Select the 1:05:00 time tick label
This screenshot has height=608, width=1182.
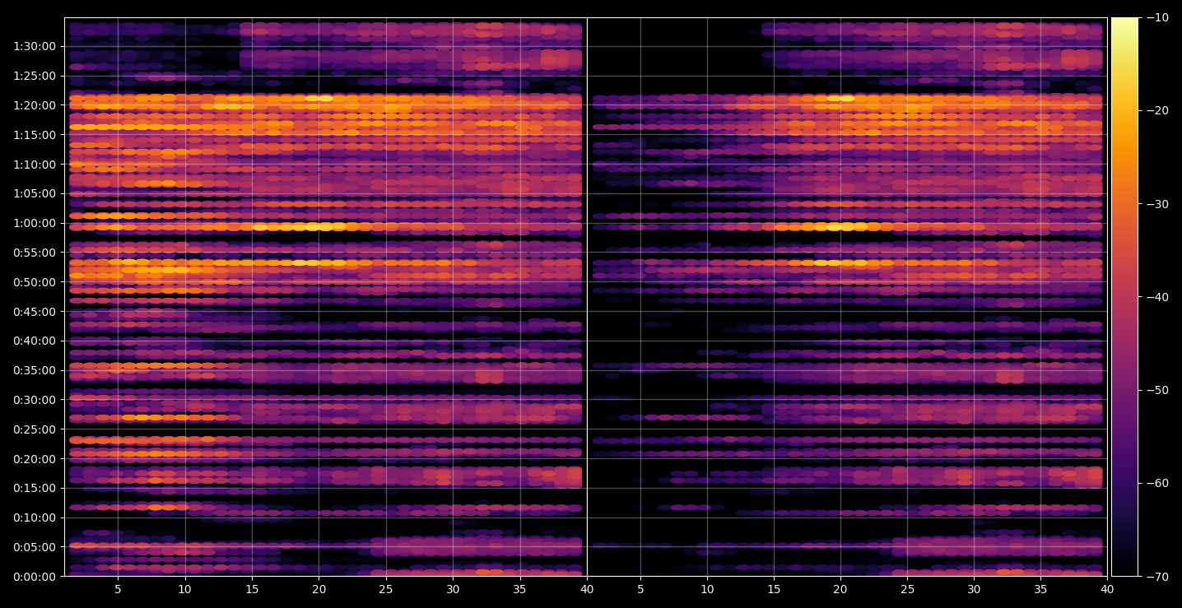34,193
